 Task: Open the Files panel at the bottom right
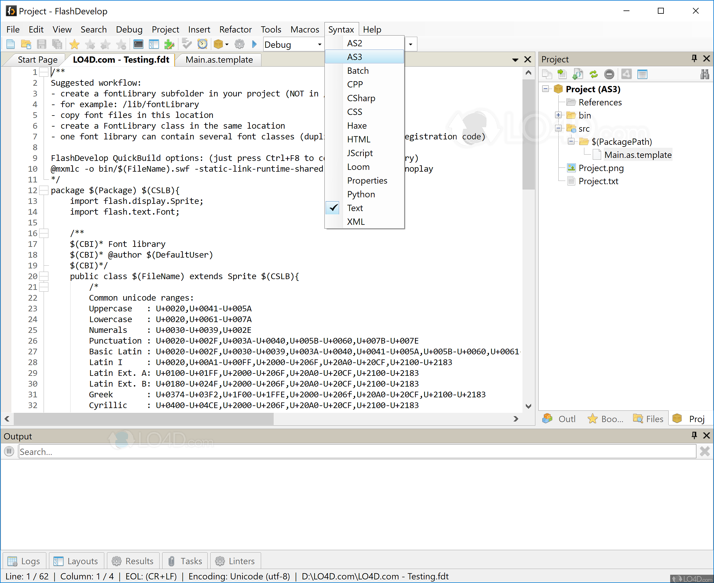coord(648,419)
